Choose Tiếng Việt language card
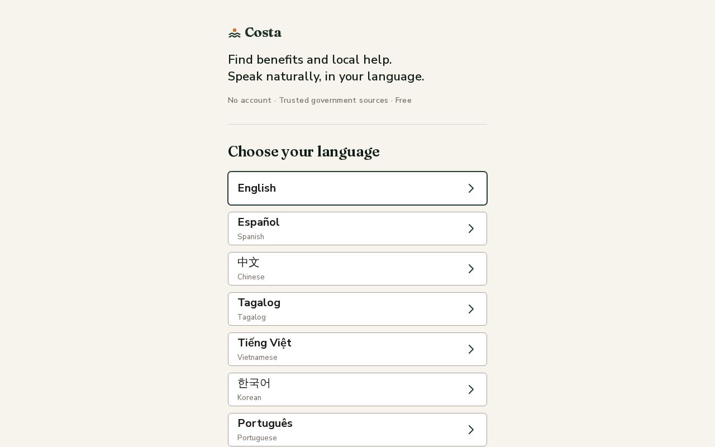This screenshot has height=447, width=715. [357, 349]
